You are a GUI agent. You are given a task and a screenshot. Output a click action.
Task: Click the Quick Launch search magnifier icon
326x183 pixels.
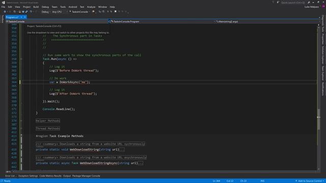309,3
